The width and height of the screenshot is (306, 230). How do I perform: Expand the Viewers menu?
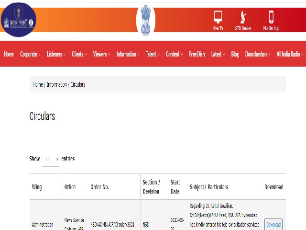click(x=101, y=54)
